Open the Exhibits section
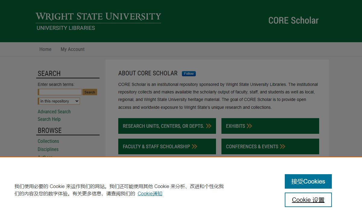The image size is (362, 223). pos(270,126)
